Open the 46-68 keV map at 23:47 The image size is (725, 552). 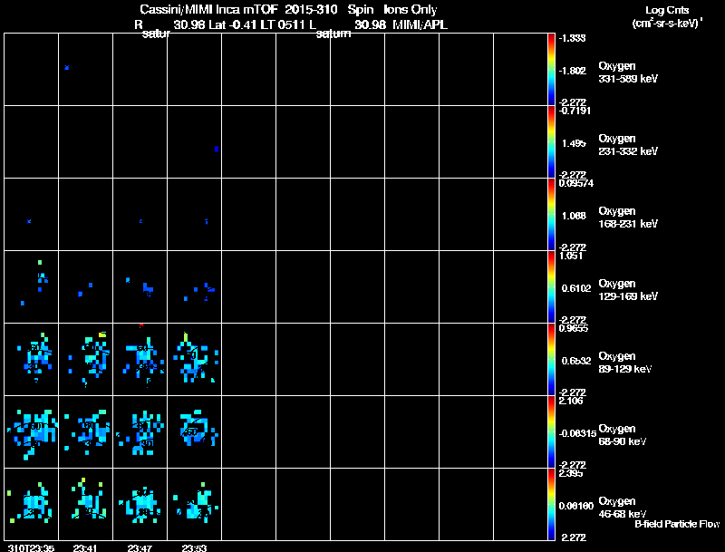[x=140, y=504]
